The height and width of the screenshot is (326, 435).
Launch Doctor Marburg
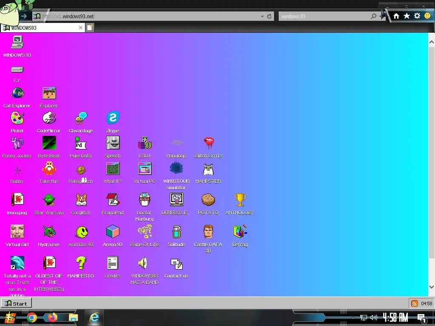point(144,200)
